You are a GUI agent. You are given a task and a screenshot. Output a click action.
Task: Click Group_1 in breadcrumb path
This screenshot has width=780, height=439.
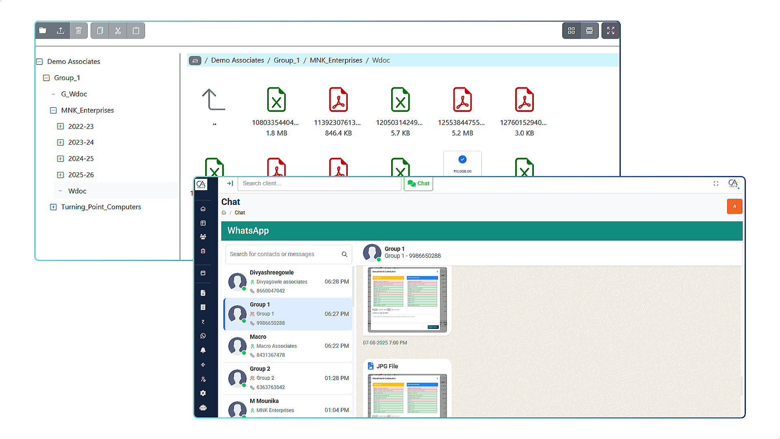click(286, 60)
